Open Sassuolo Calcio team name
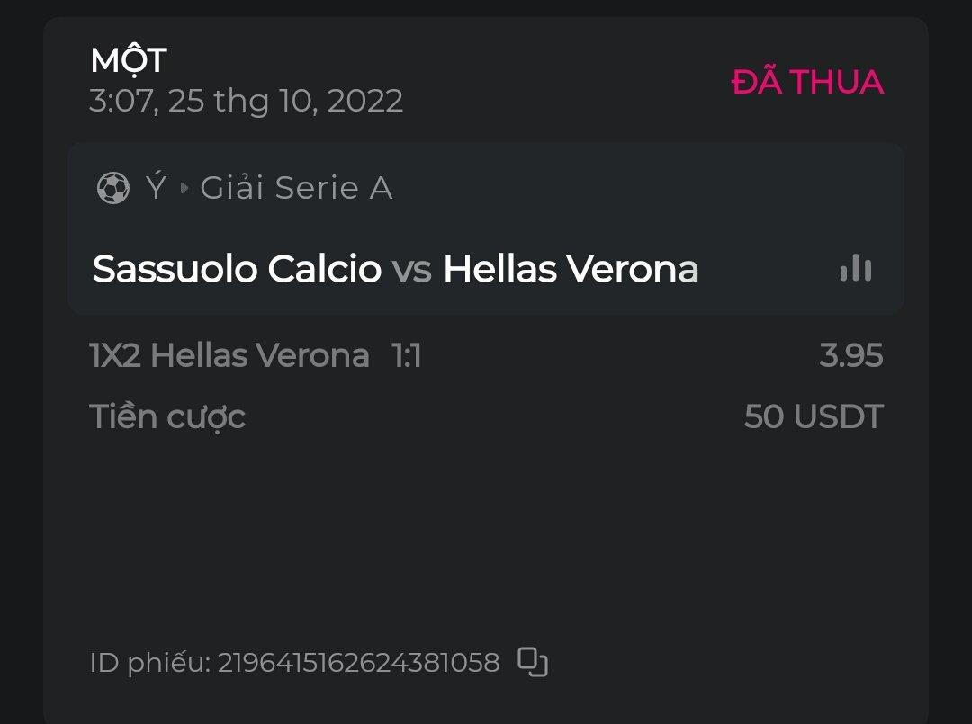Viewport: 972px width, 724px height. pos(237,269)
